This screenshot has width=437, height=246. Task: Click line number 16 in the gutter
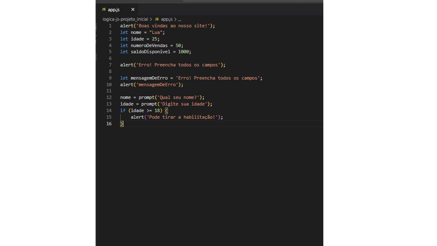[x=109, y=124]
